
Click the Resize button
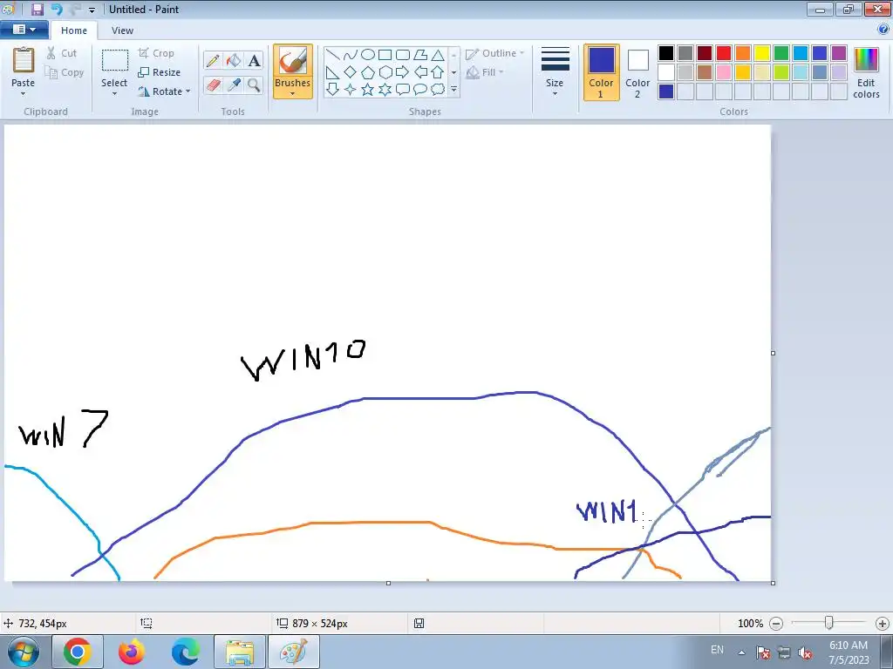click(x=159, y=72)
